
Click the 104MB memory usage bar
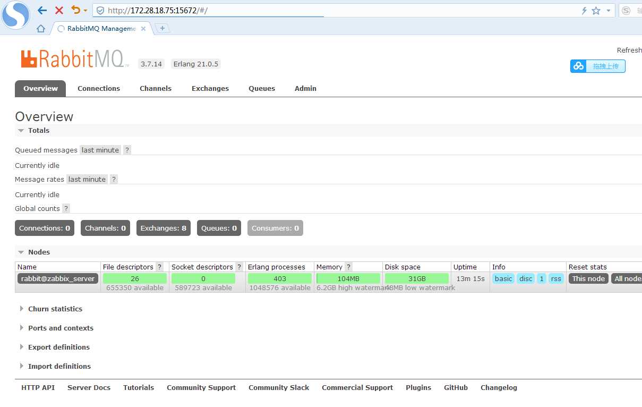[x=348, y=278]
